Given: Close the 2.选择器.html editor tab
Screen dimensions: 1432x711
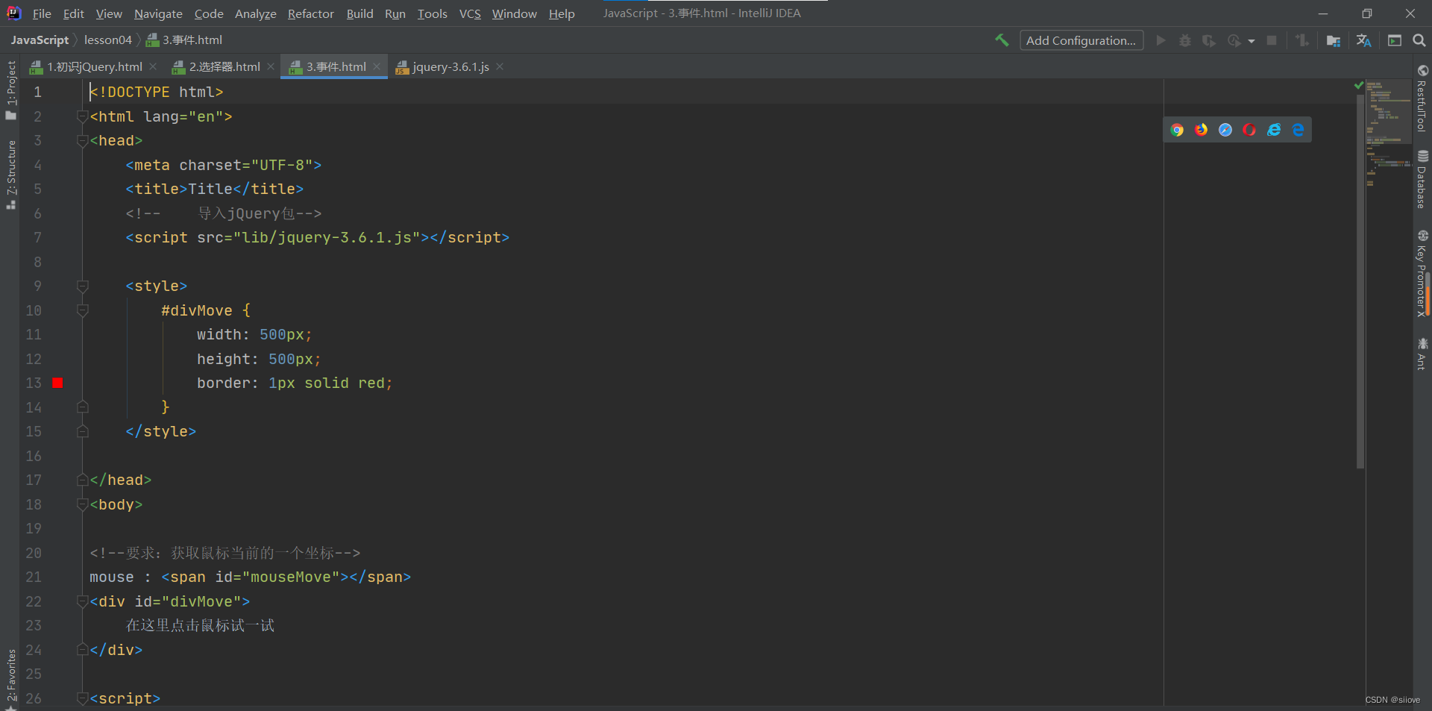Looking at the screenshot, I should pyautogui.click(x=270, y=66).
